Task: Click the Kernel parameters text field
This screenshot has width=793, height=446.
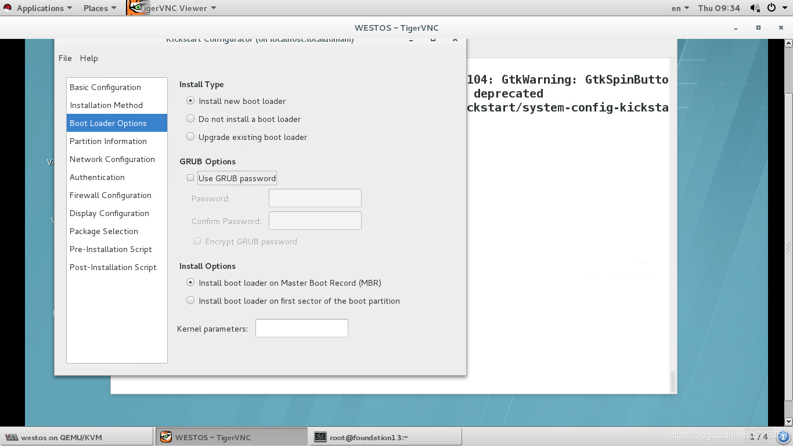Action: (x=302, y=328)
